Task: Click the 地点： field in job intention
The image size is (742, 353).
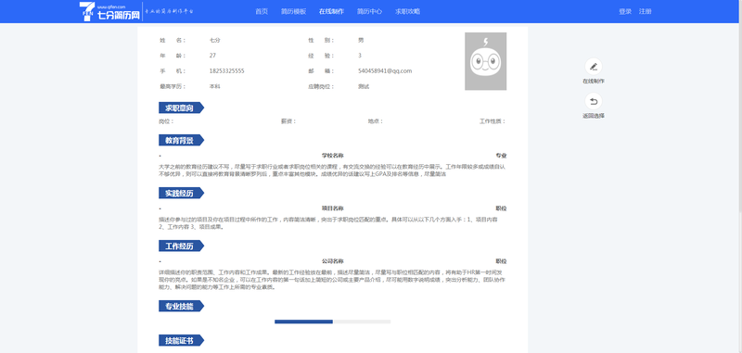Action: click(x=376, y=121)
